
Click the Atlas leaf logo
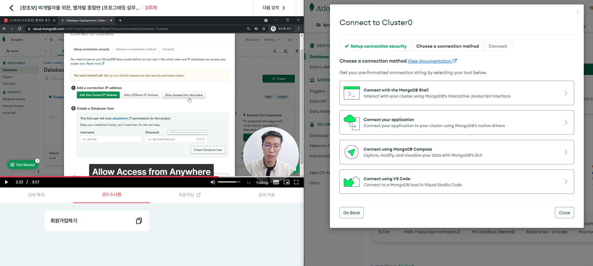coord(312,7)
